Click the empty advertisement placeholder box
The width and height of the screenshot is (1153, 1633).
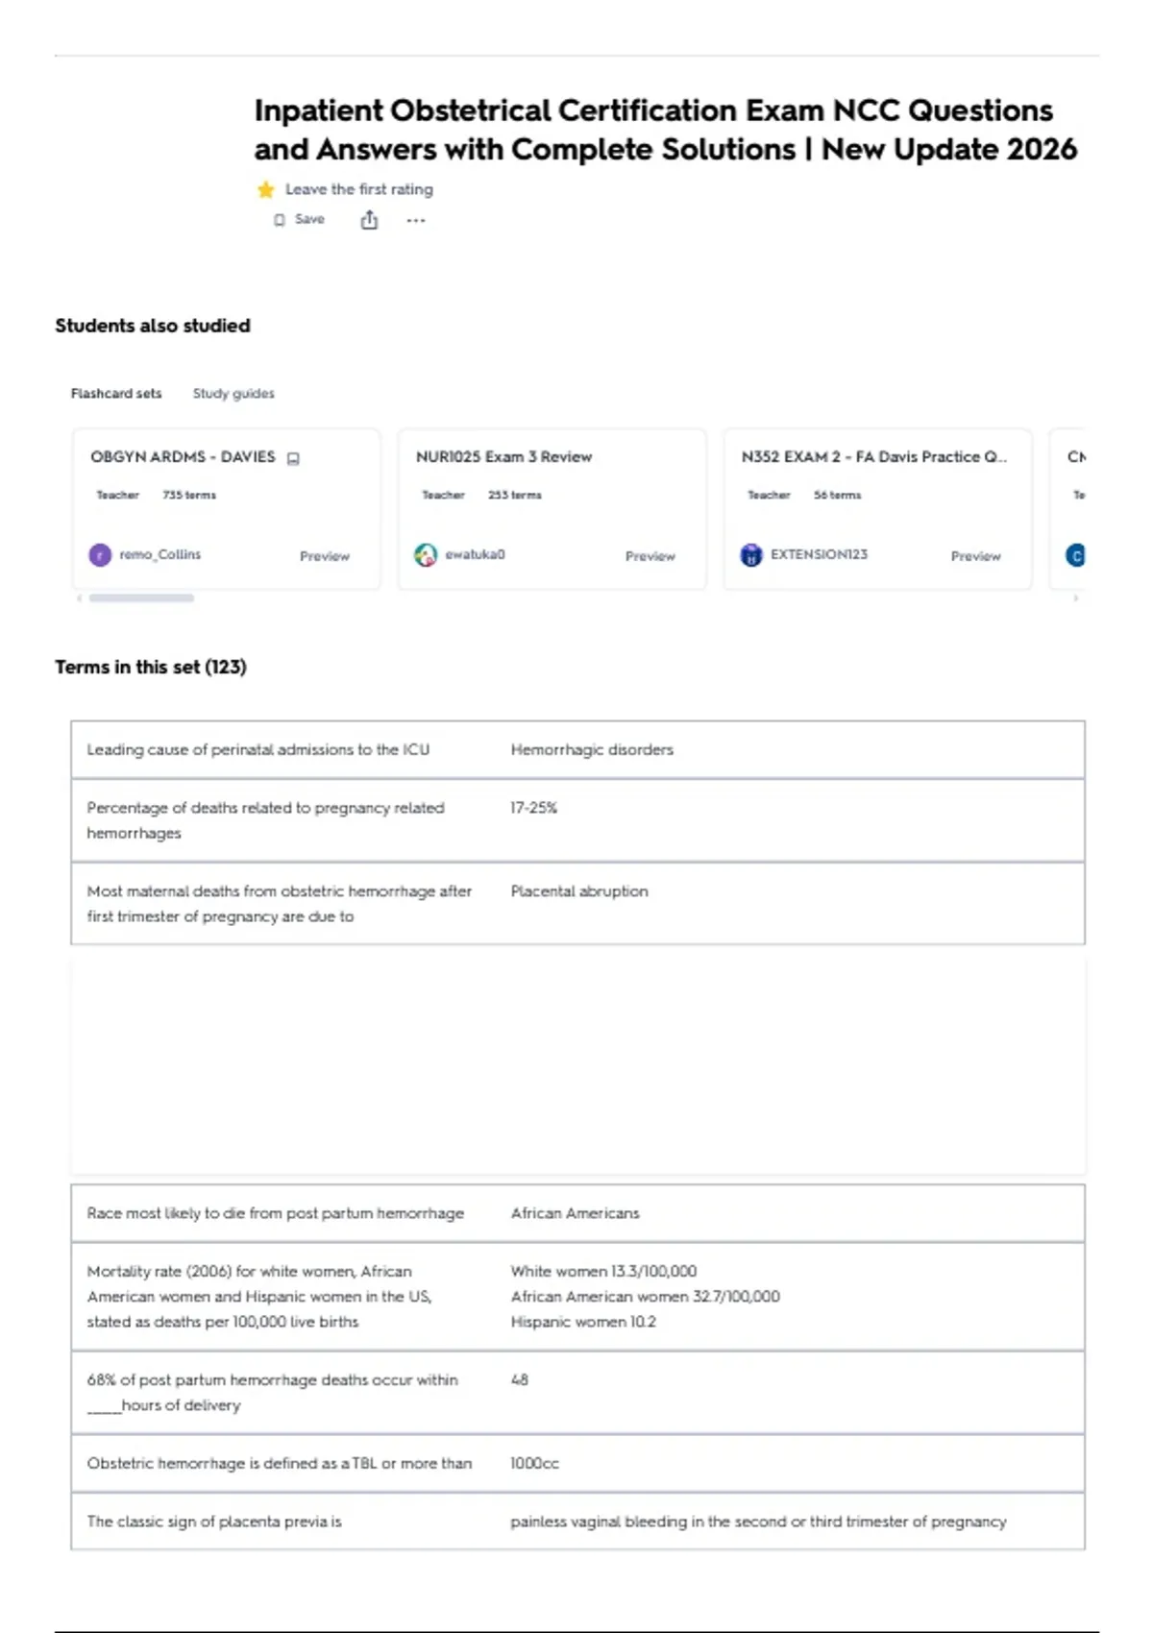pyautogui.click(x=577, y=1064)
